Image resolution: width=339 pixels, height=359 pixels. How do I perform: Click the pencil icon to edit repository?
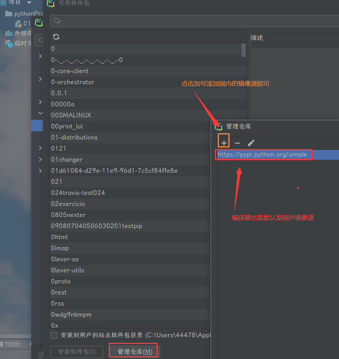(x=251, y=143)
